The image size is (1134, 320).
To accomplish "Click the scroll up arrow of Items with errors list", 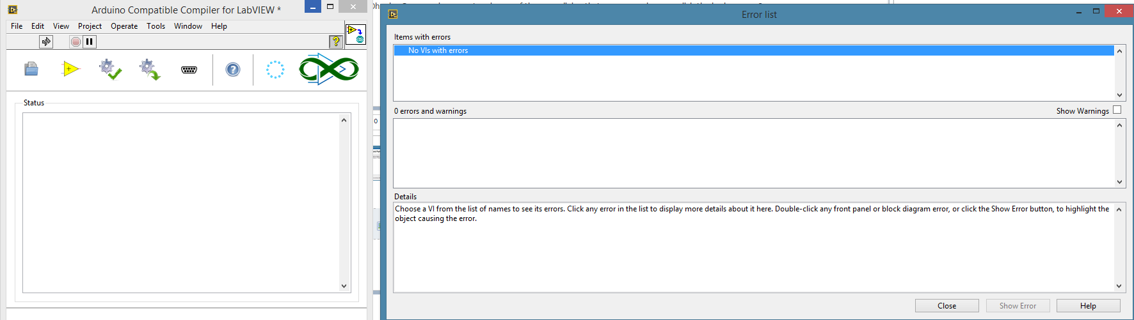I will tap(1119, 51).
